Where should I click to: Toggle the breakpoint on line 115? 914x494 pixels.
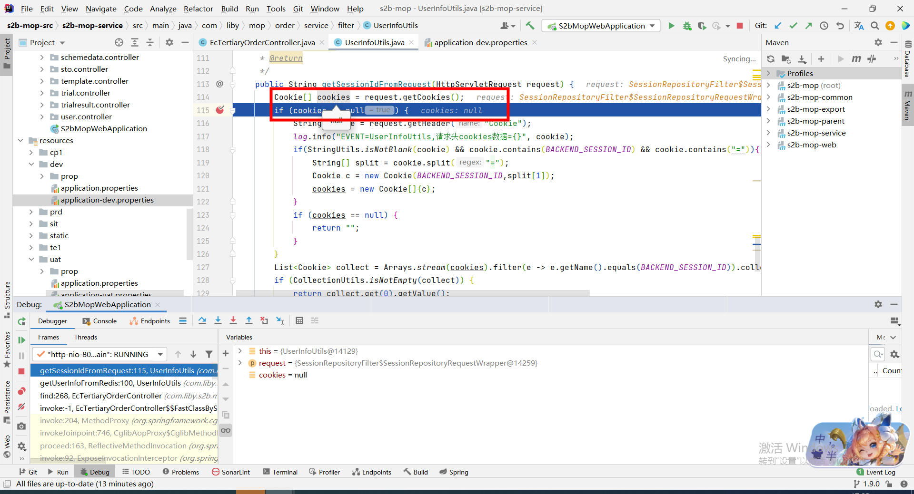219,110
